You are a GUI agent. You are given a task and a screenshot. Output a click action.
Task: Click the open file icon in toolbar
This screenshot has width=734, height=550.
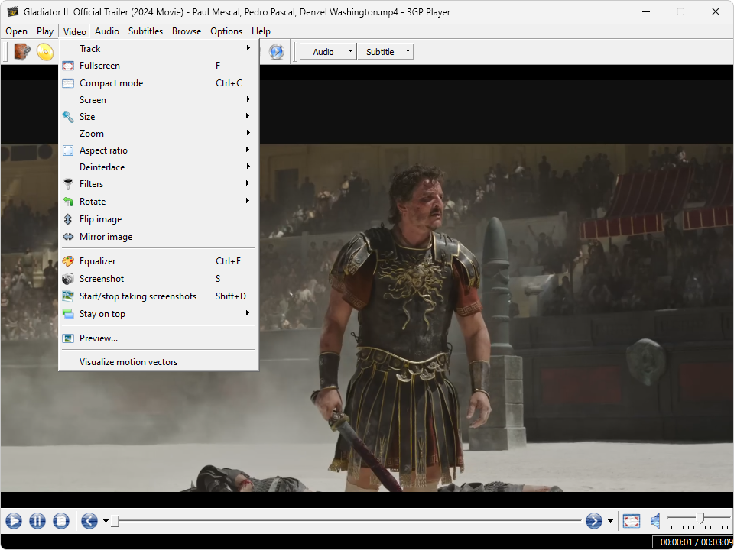coord(22,52)
